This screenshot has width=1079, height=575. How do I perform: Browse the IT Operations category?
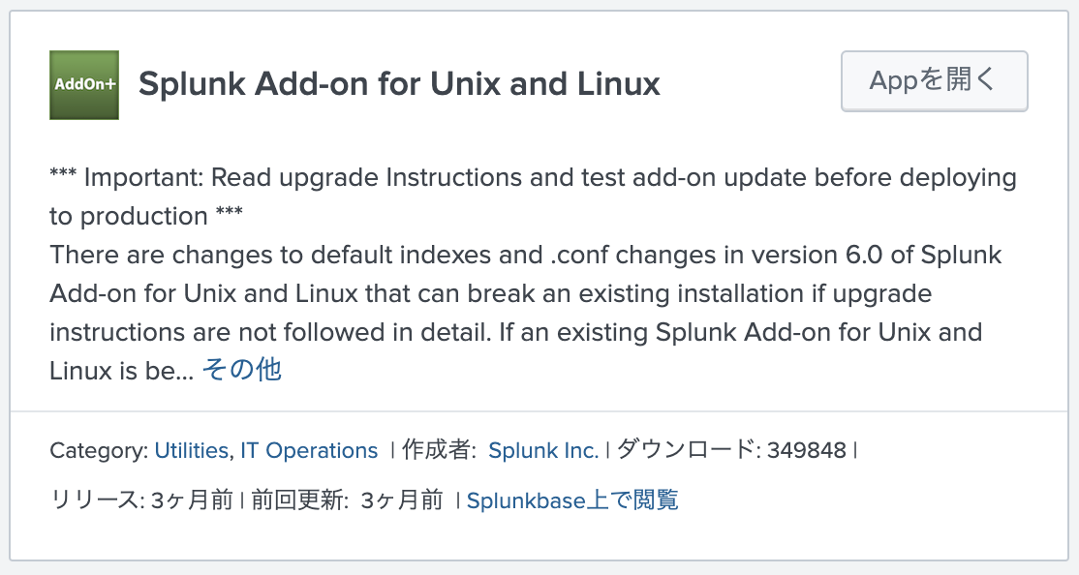(308, 450)
